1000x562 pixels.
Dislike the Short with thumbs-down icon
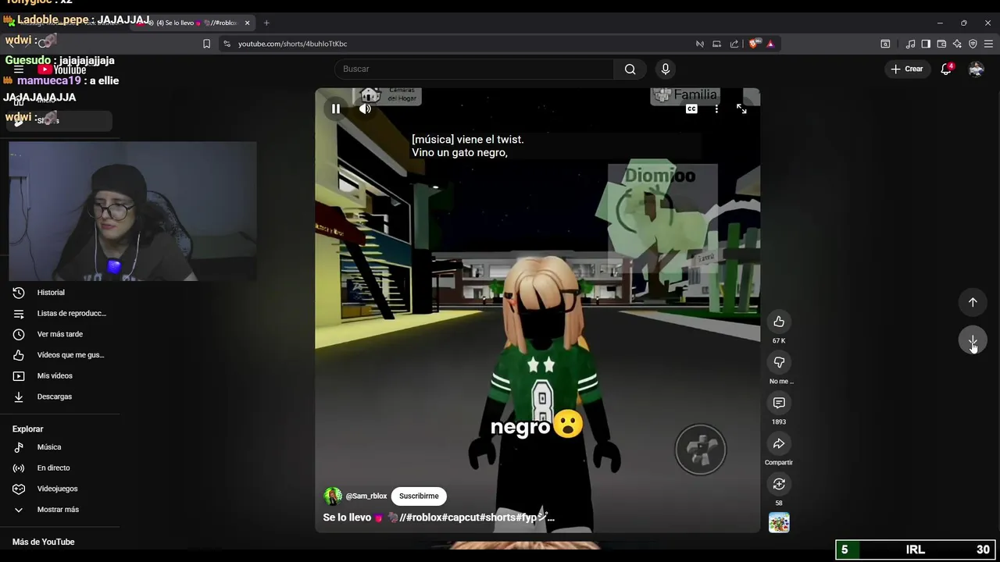[x=779, y=362]
